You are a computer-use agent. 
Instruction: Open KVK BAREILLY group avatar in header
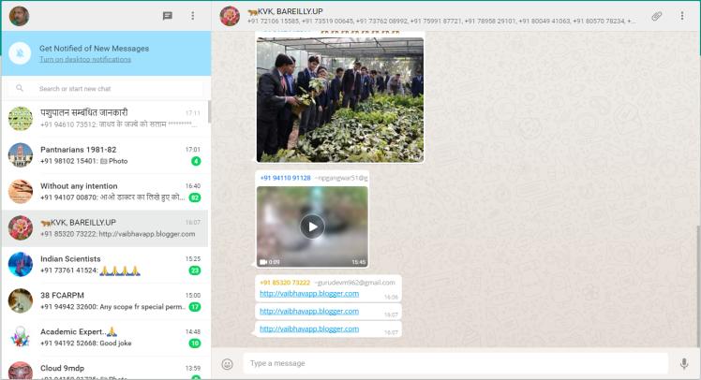pyautogui.click(x=230, y=16)
